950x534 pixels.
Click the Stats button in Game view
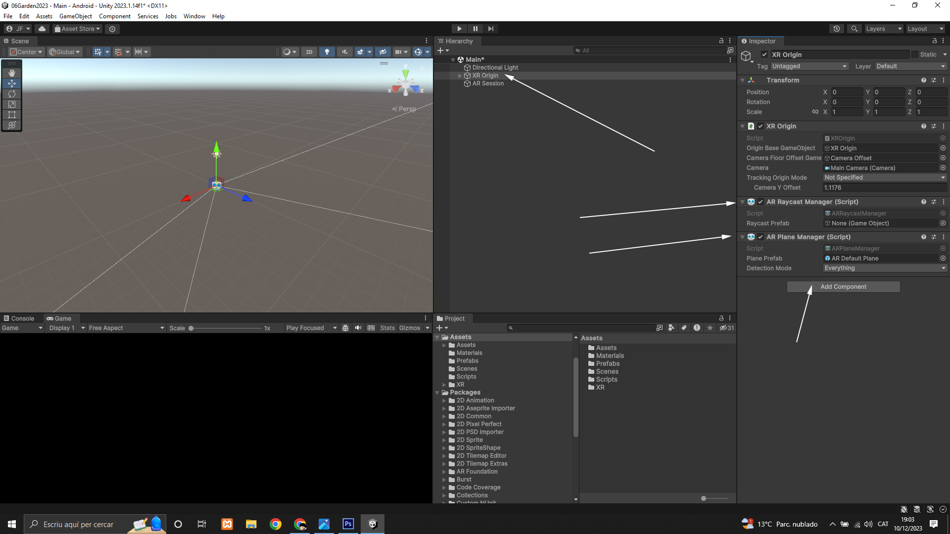click(387, 328)
